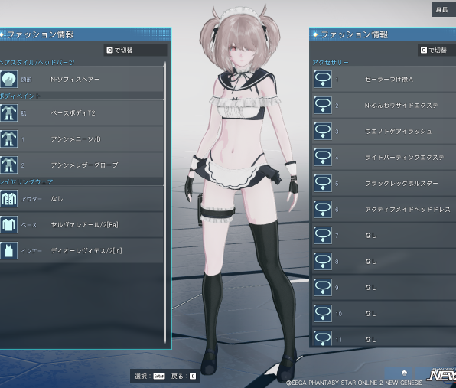Click the なし text in accessory slot 10
The image size is (456, 388).
tap(371, 313)
